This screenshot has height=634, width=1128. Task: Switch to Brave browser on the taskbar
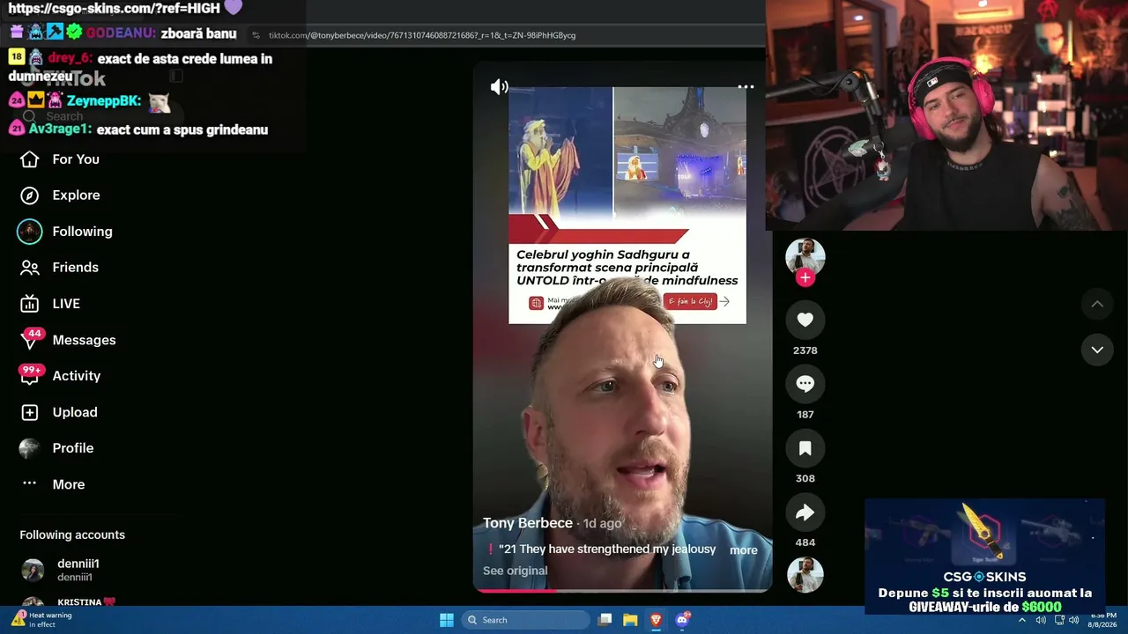[656, 620]
